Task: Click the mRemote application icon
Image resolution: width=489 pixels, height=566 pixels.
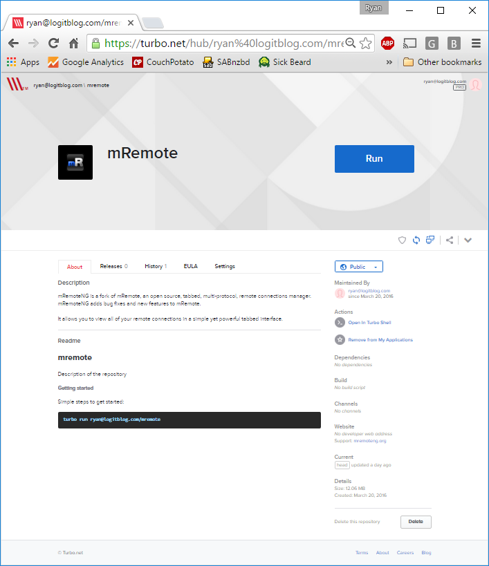Action: [x=75, y=162]
